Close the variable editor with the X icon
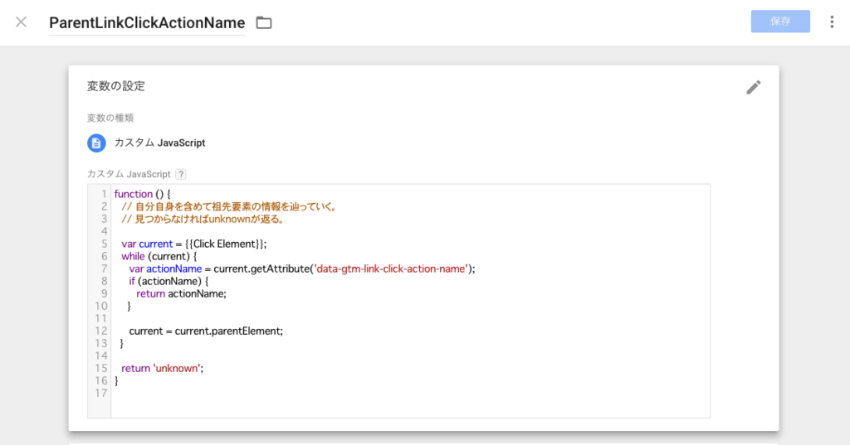Image resolution: width=850 pixels, height=445 pixels. (x=21, y=22)
